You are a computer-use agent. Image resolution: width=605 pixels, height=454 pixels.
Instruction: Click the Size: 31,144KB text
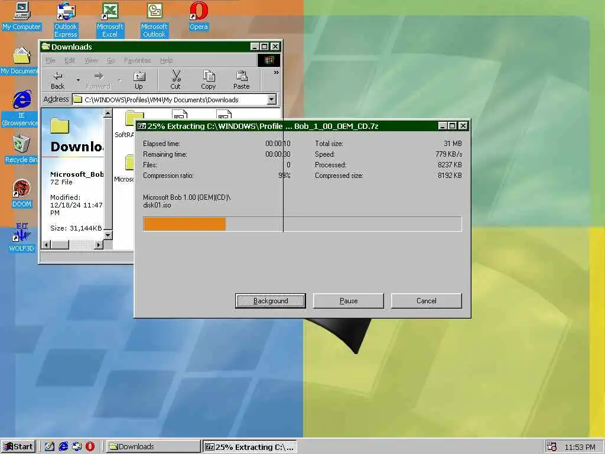[x=76, y=228]
